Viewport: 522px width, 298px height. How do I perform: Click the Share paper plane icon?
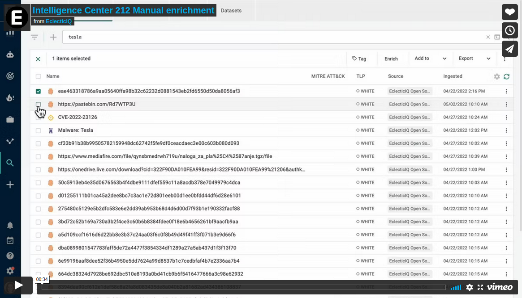coord(510,49)
